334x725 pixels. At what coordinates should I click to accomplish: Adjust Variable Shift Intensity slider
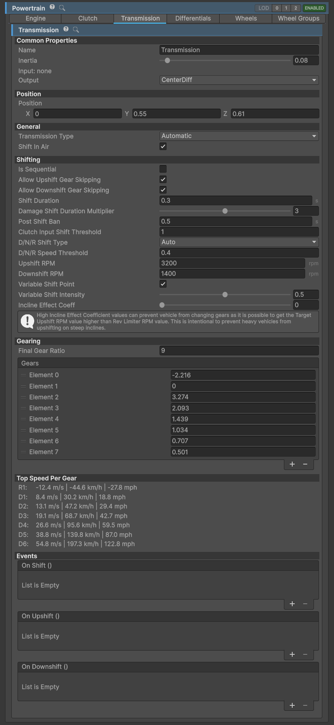coord(225,294)
